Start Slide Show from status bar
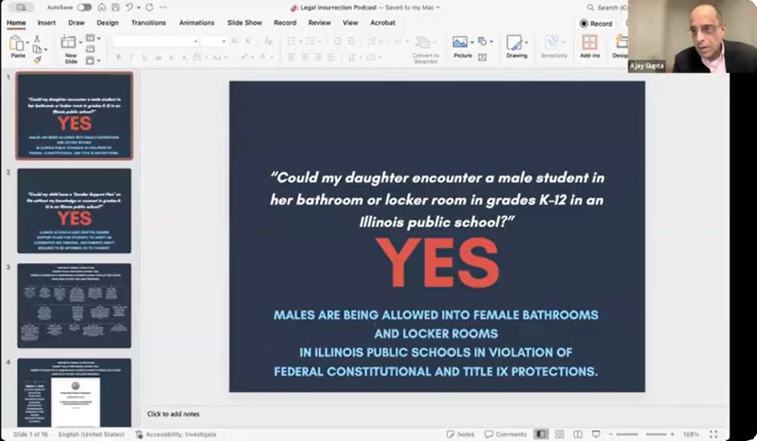The image size is (757, 441). click(x=596, y=434)
